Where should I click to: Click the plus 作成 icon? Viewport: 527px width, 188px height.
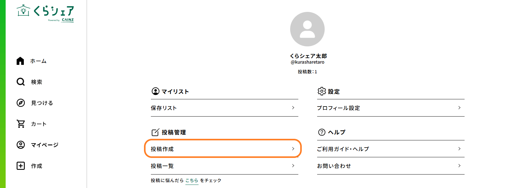[21, 166]
